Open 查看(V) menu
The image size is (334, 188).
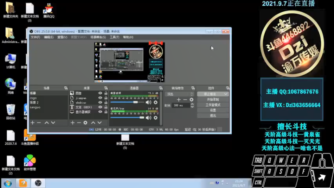point(62,37)
